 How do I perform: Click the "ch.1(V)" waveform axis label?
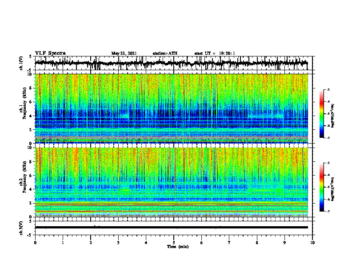[x=21, y=63]
